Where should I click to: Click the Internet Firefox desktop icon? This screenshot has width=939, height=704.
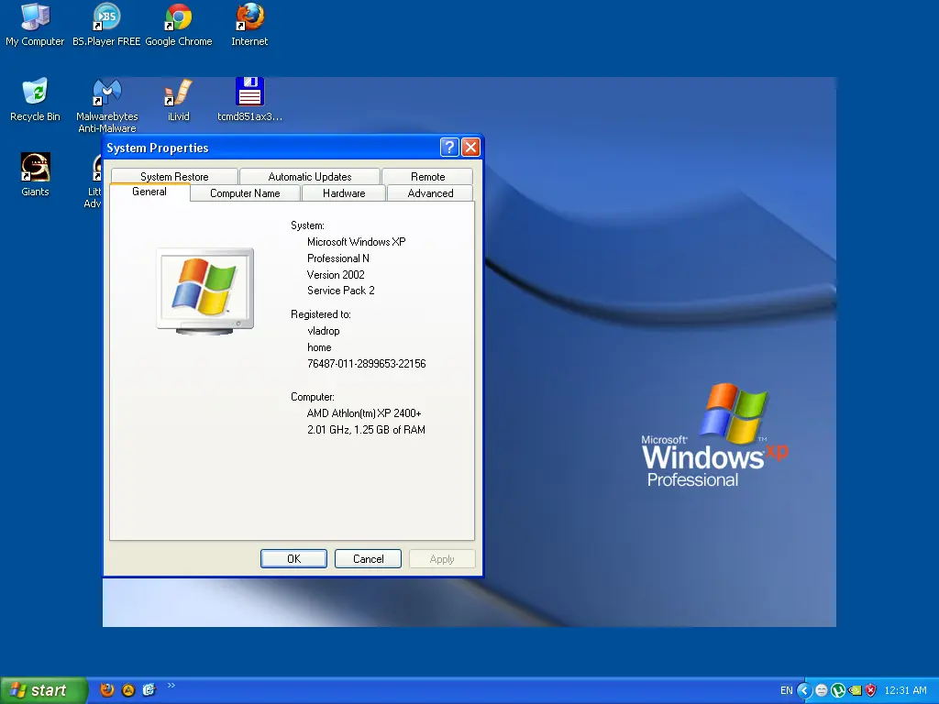(249, 17)
